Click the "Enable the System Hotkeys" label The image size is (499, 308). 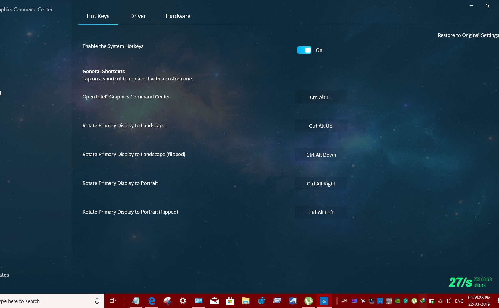(x=113, y=46)
